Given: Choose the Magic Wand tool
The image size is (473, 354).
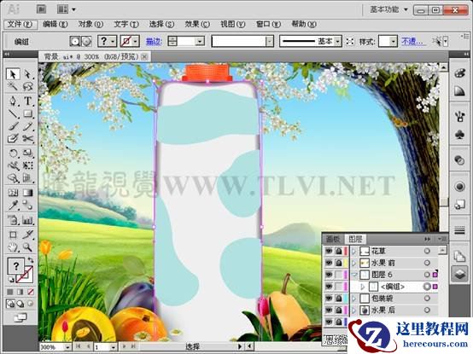Looking at the screenshot, I should pos(13,86).
